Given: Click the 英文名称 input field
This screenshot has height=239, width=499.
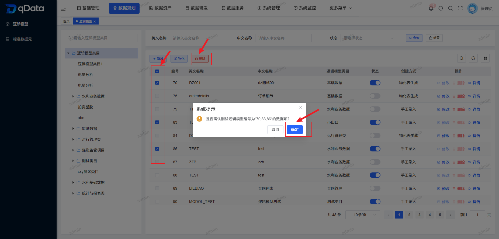Looking at the screenshot, I should 198,38.
